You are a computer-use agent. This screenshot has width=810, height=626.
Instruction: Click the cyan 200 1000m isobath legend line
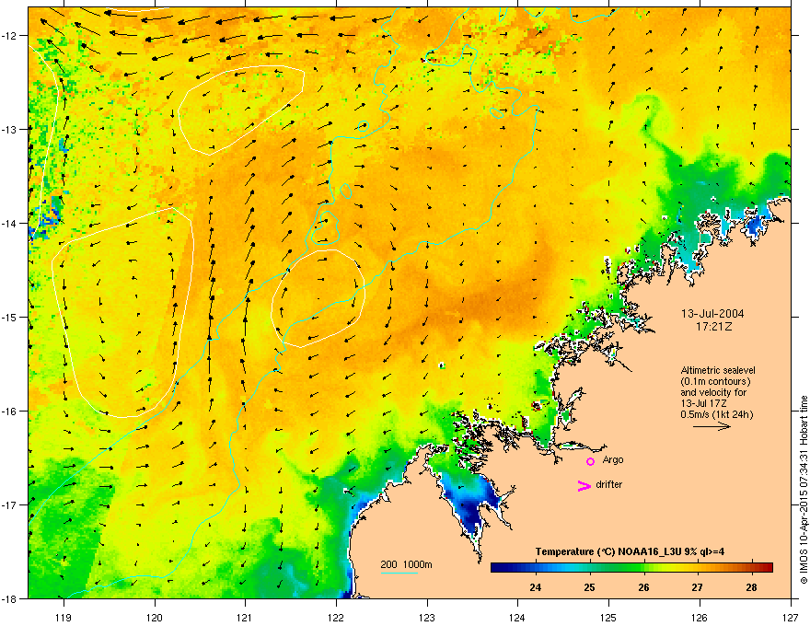(399, 573)
